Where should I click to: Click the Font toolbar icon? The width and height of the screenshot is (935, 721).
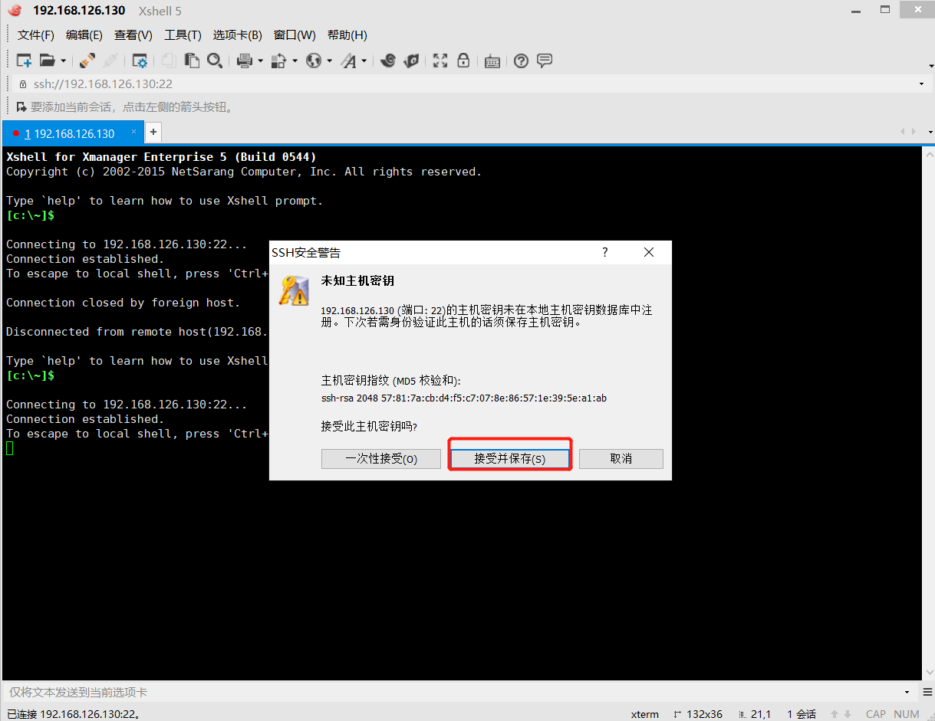point(349,61)
